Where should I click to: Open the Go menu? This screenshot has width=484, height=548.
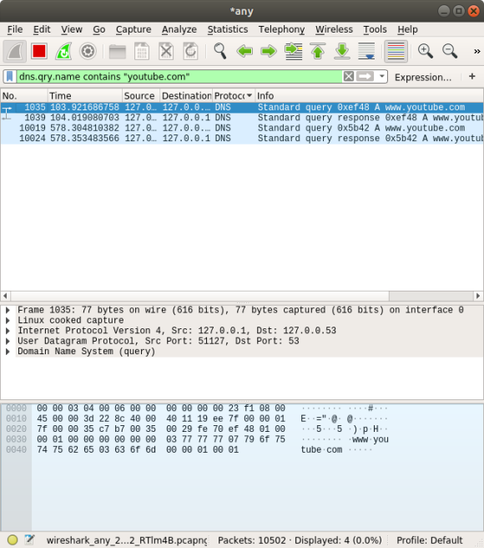click(99, 29)
